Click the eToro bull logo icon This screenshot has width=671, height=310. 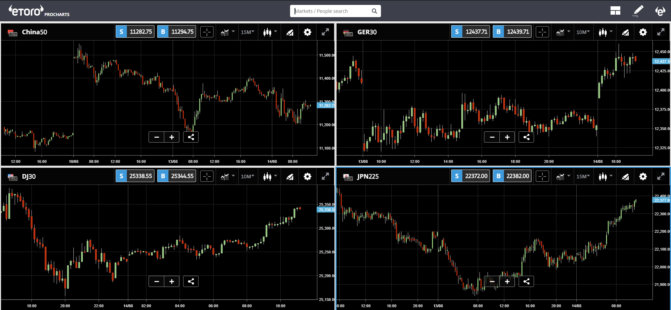(660, 11)
